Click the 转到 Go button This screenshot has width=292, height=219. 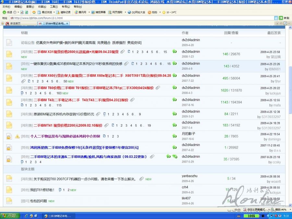coord(284,18)
